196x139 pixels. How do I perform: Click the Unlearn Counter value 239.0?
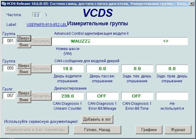click(x=67, y=96)
